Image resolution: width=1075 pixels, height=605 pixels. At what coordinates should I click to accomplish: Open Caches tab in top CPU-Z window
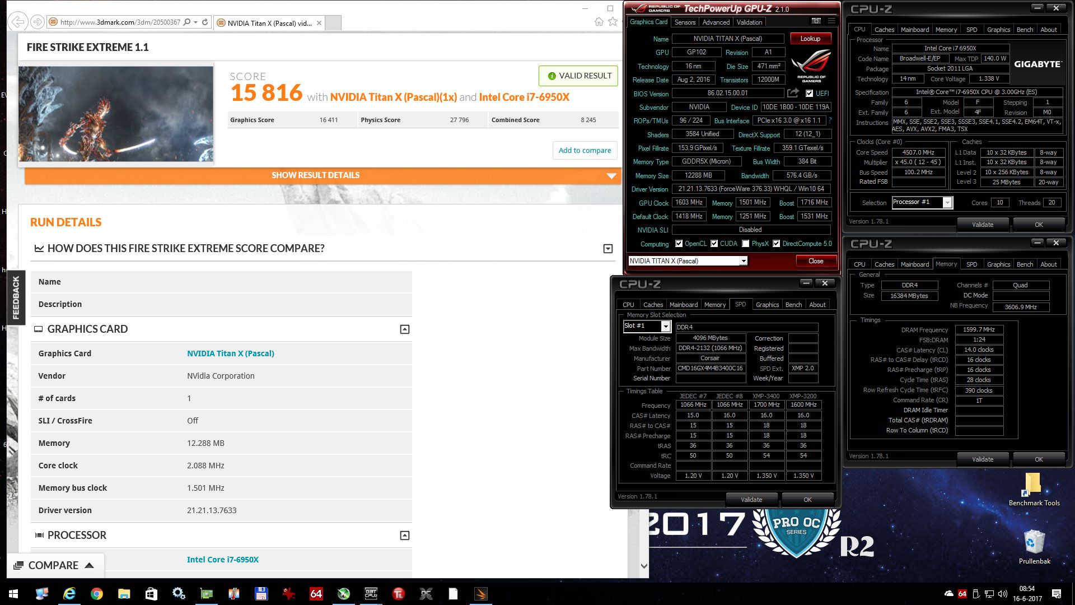[884, 30]
